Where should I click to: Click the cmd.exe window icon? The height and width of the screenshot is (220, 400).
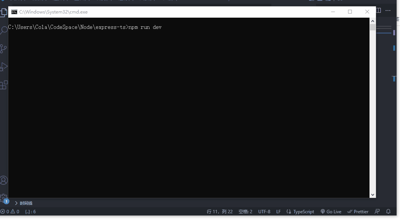[x=14, y=12]
